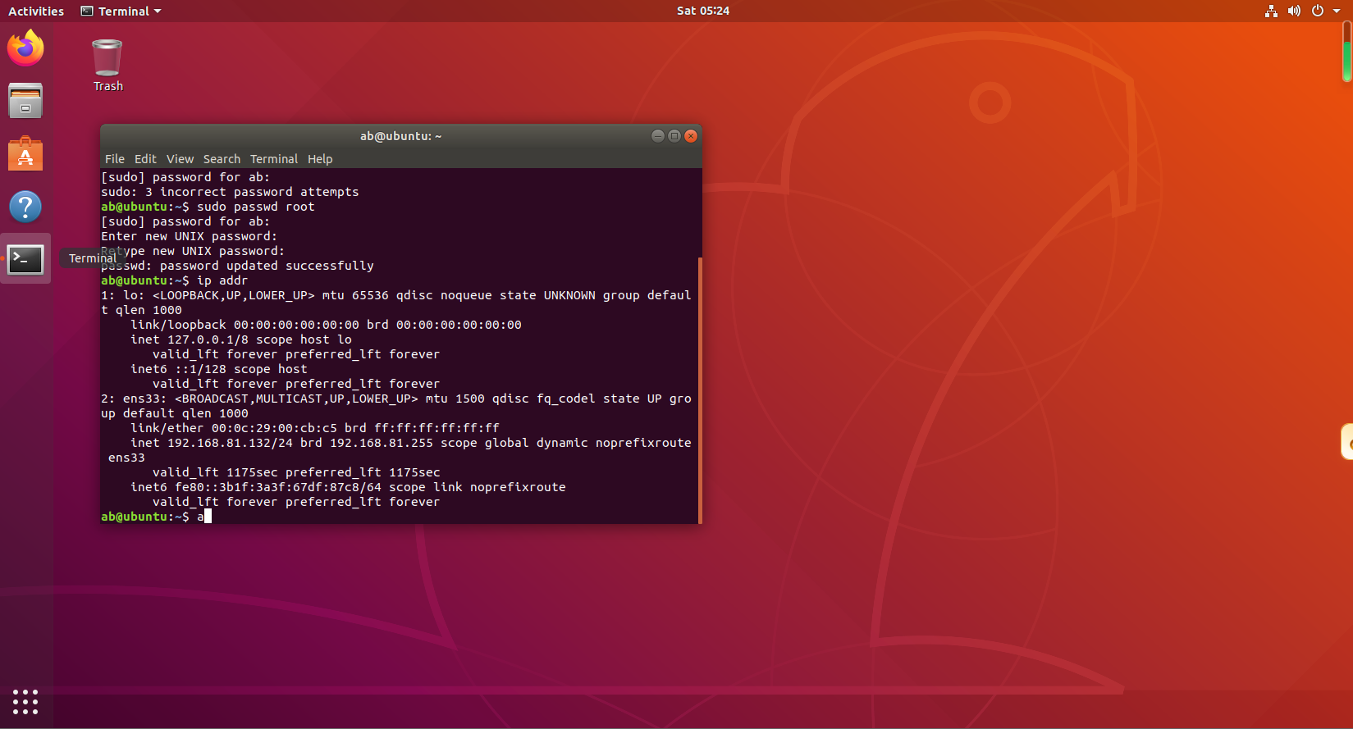Viewport: 1353px width, 729px height.
Task: Click the 'fe80::3b1f:3a3f:67df:87c8/64' address
Action: tap(278, 487)
